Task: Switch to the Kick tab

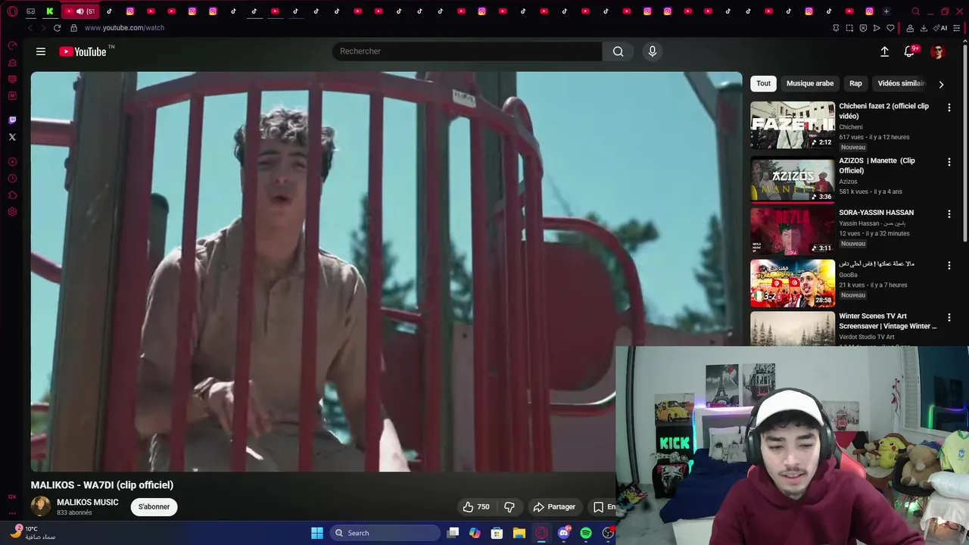Action: [49, 11]
